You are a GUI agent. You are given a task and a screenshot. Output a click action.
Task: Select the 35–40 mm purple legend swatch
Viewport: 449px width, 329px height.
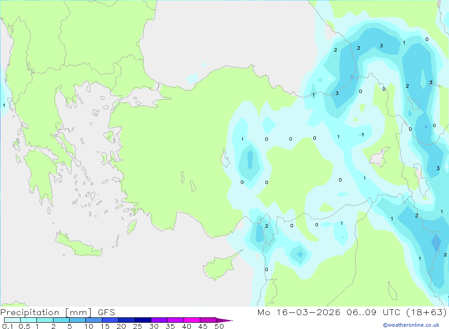click(x=176, y=320)
